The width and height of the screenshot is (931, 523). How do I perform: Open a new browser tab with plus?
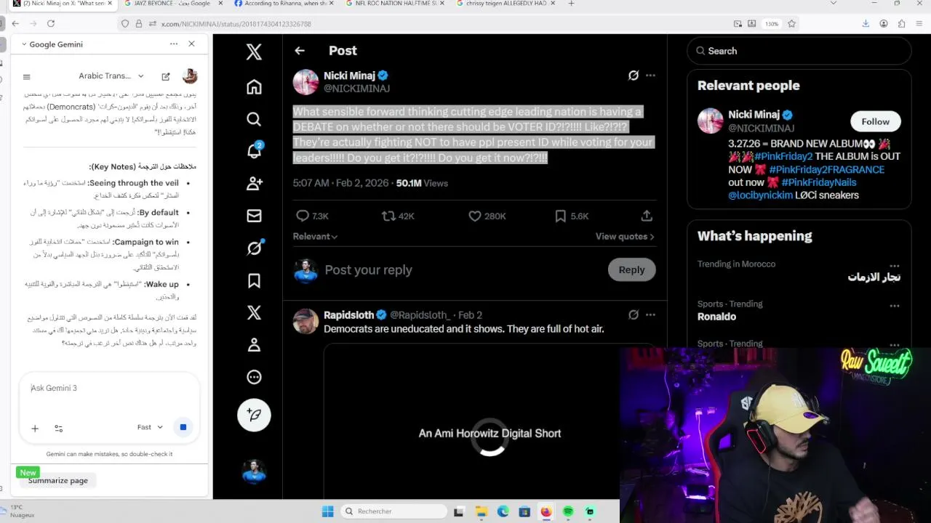tap(571, 4)
